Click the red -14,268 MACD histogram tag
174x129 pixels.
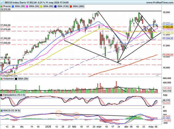pyautogui.click(x=167, y=120)
